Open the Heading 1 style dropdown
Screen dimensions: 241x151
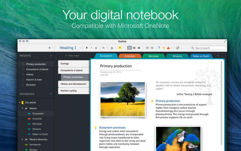tap(70, 48)
